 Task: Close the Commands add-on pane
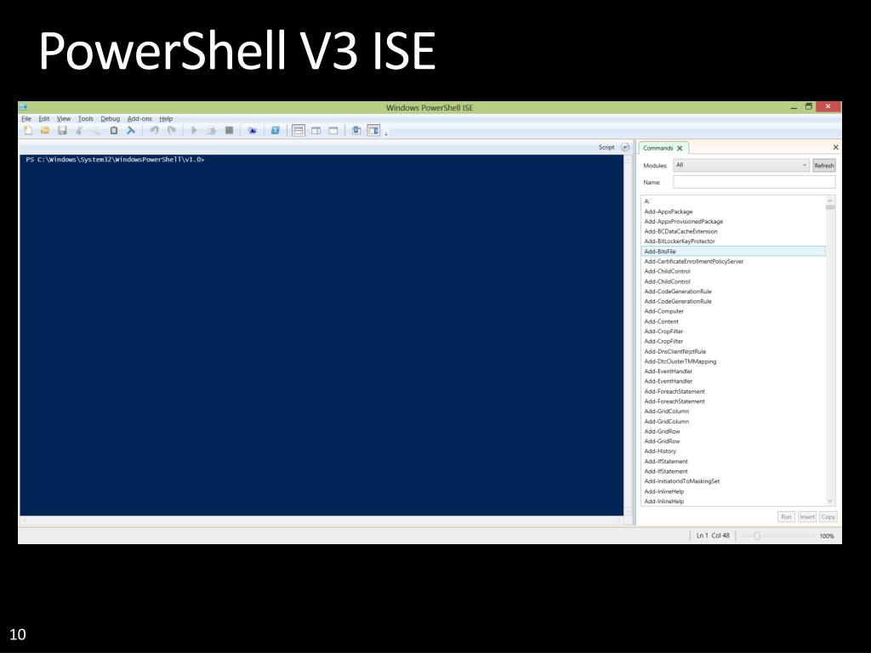[x=835, y=147]
